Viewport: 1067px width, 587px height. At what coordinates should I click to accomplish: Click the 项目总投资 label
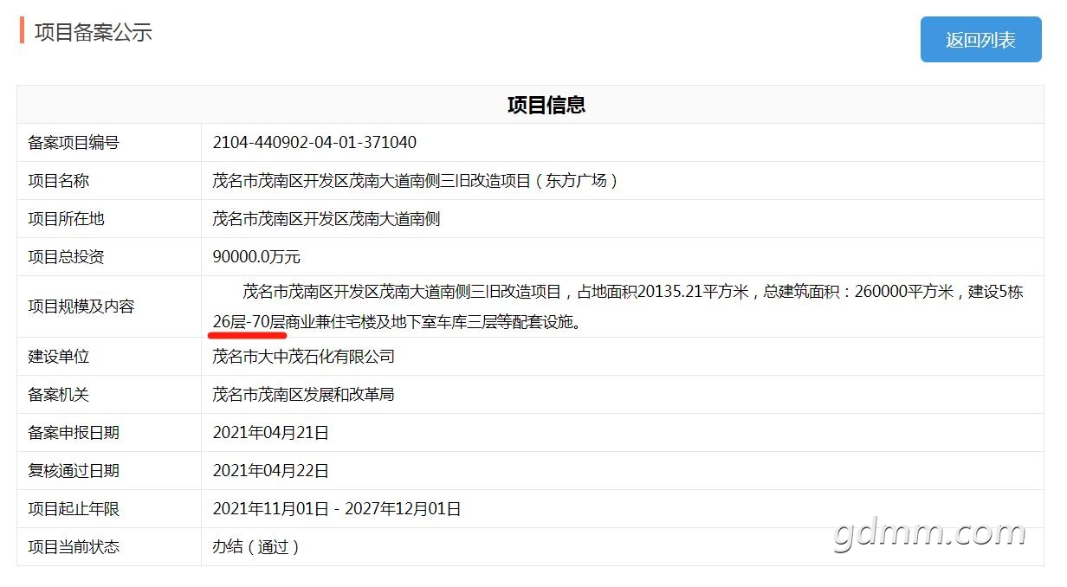[66, 257]
